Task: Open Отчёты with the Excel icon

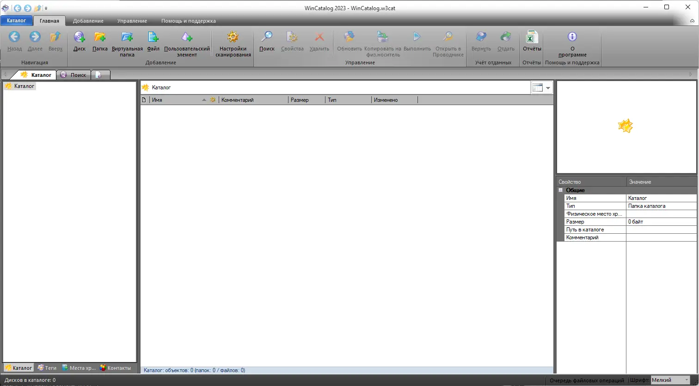Action: click(532, 41)
